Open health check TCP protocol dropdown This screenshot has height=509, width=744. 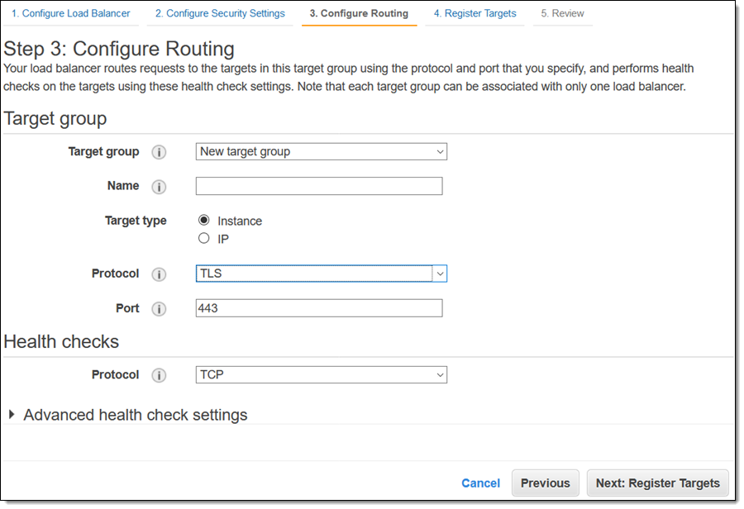[321, 375]
